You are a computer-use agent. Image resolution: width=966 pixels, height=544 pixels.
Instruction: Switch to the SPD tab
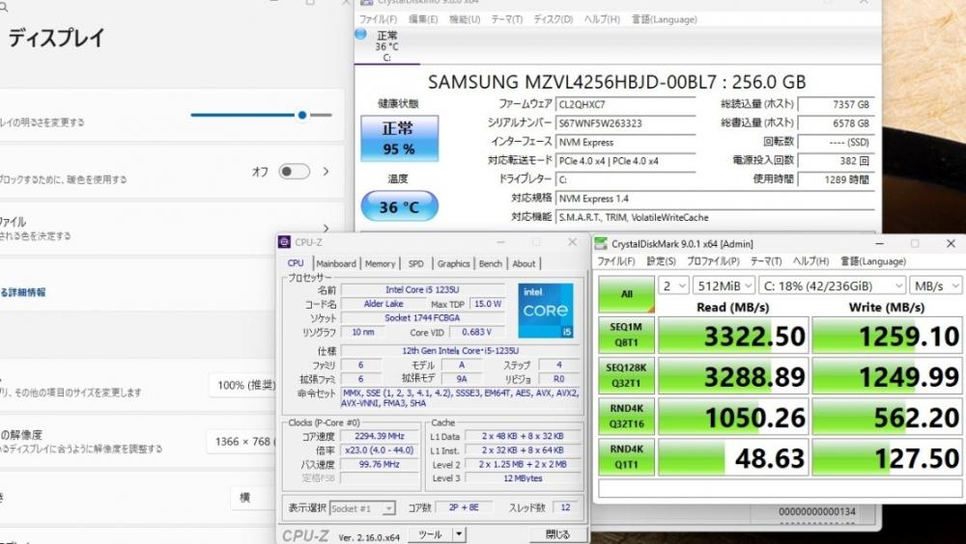click(415, 263)
